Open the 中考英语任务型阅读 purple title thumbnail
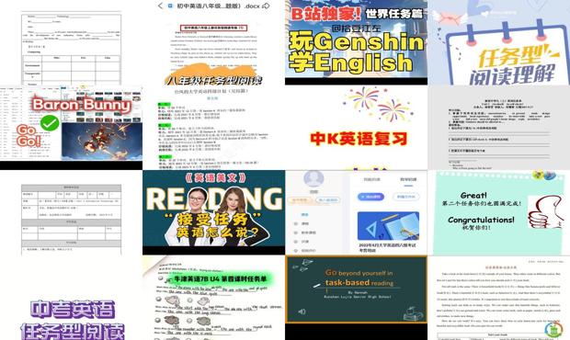This screenshot has height=340, width=570. [72, 298]
